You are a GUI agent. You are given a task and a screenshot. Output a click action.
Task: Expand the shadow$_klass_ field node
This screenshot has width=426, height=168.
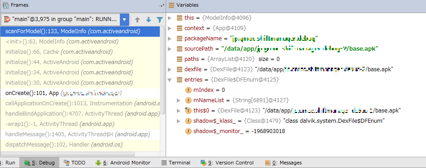coord(179,121)
